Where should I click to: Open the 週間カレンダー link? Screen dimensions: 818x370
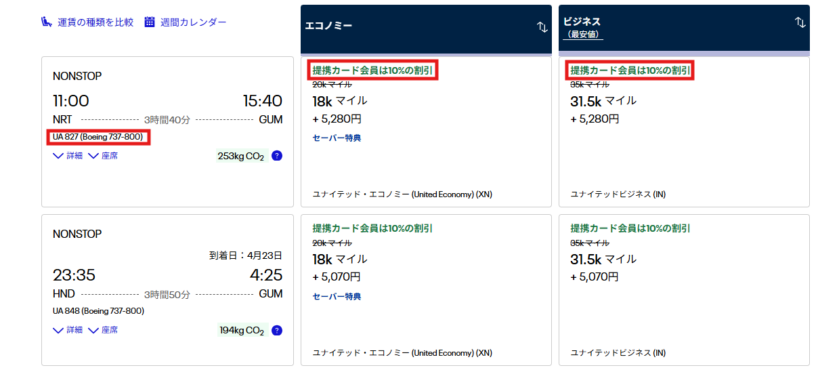click(193, 22)
